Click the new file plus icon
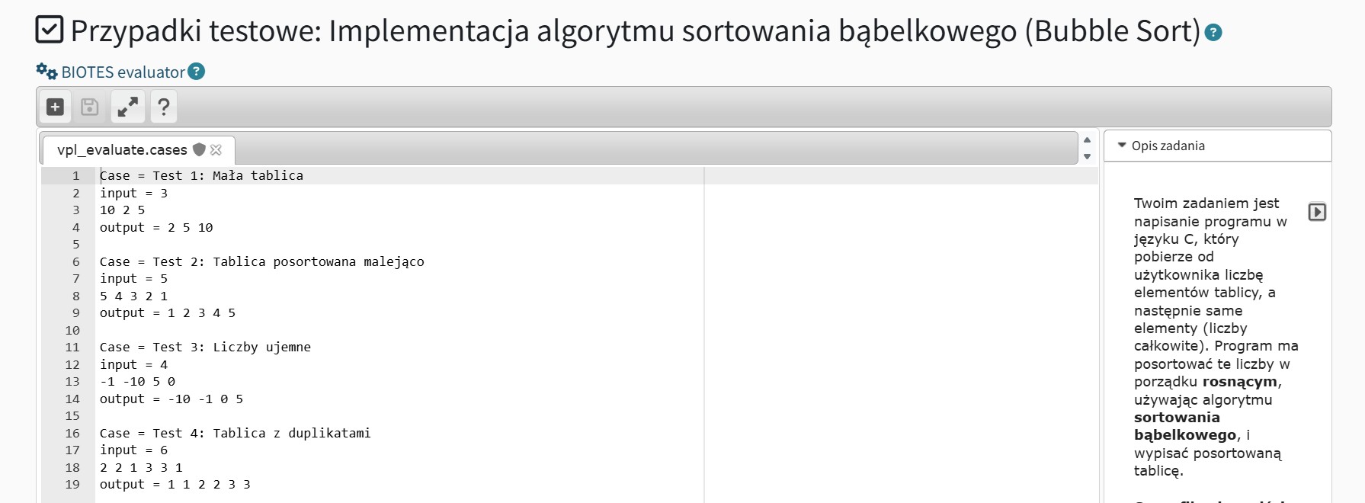This screenshot has height=503, width=1365. tap(55, 107)
